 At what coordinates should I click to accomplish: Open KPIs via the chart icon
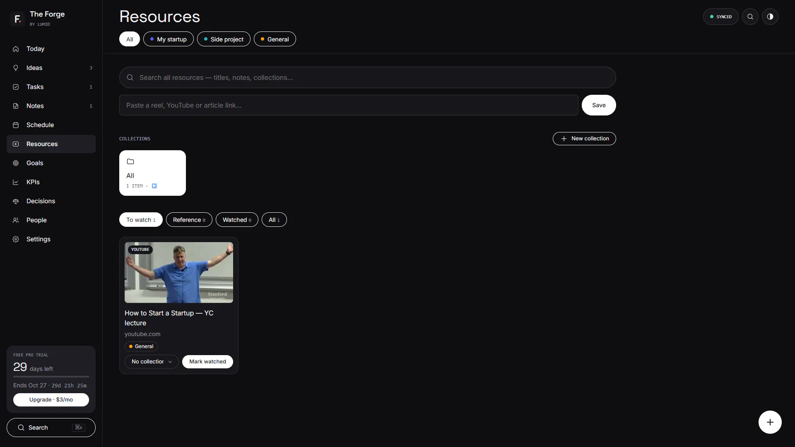(16, 182)
